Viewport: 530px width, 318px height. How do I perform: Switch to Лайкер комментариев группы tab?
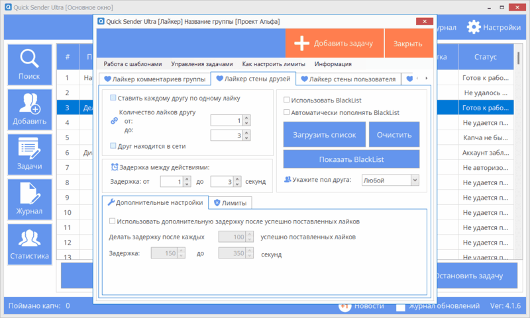click(x=155, y=79)
